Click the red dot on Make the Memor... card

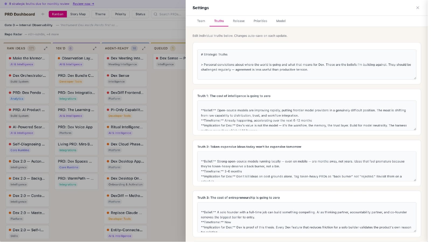[x=10, y=58]
